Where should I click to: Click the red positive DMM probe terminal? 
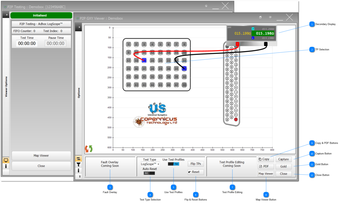click(238, 44)
